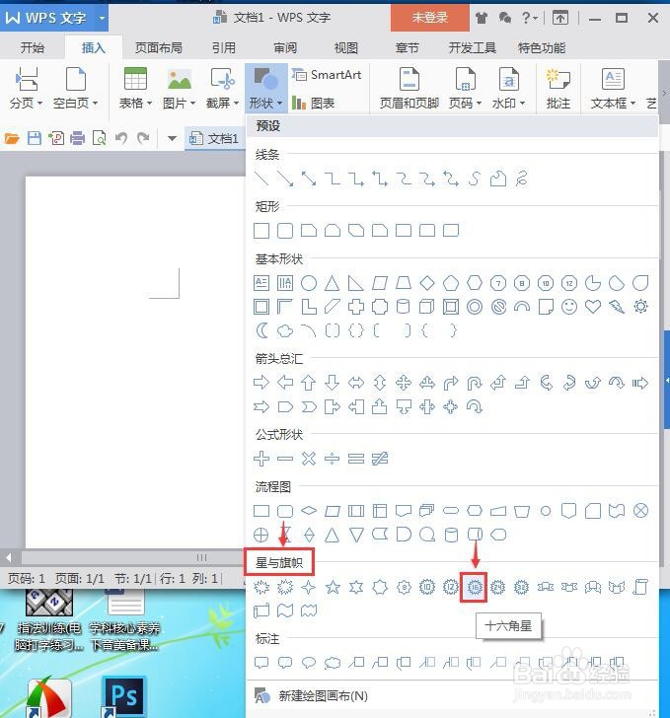Click the Undo icon
Viewport: 670px width, 718px height.
point(121,138)
